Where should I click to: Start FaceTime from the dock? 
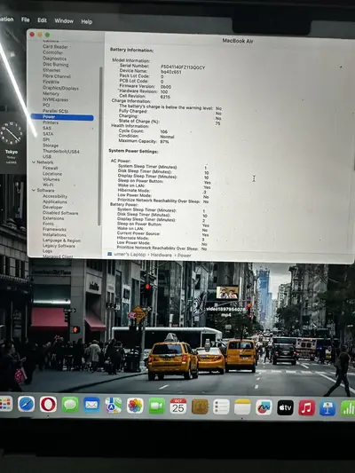[x=157, y=406]
